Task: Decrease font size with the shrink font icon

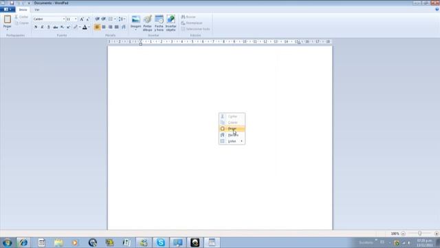Action: [x=88, y=19]
